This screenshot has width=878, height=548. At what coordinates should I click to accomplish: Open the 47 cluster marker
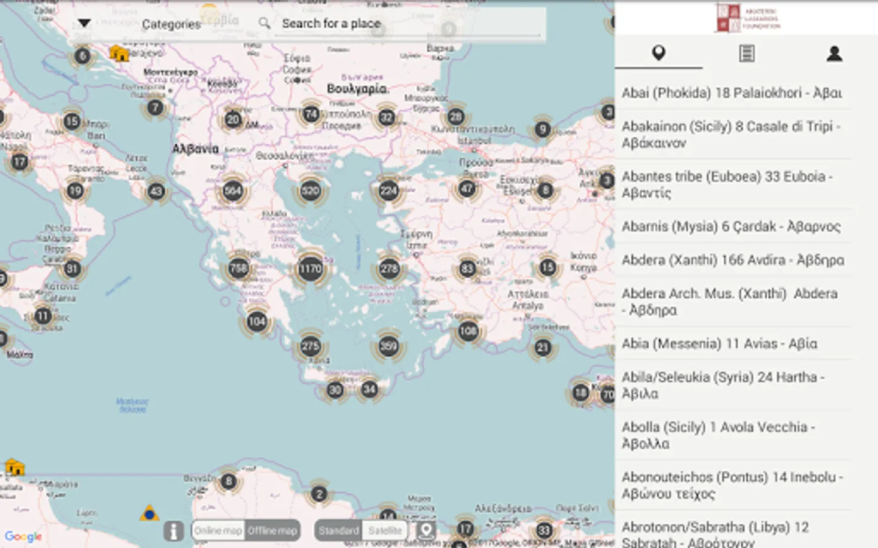coord(467,188)
